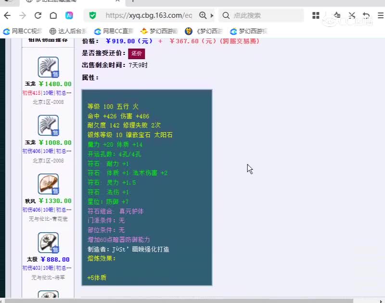The width and height of the screenshot is (385, 303).
Task: Click the scissors screenshot tool icon
Action: tap(352, 15)
